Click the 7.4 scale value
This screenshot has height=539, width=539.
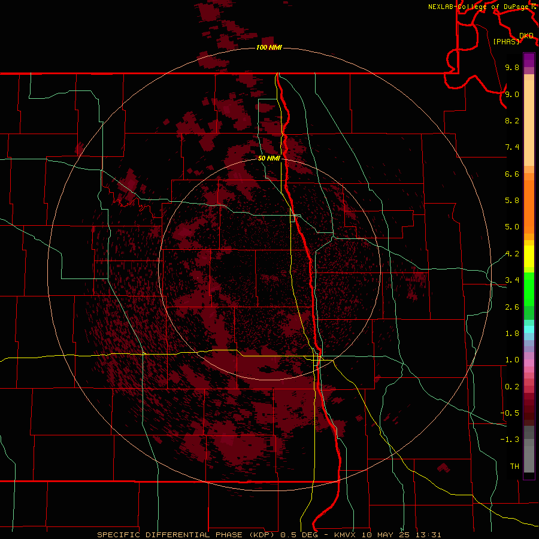pos(512,147)
